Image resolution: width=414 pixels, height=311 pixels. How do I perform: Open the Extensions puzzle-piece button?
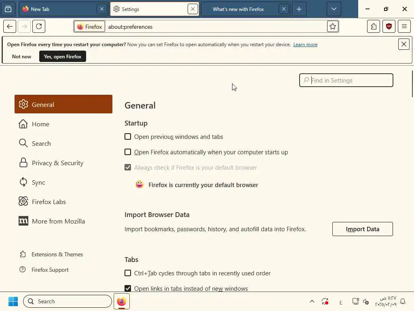(374, 26)
